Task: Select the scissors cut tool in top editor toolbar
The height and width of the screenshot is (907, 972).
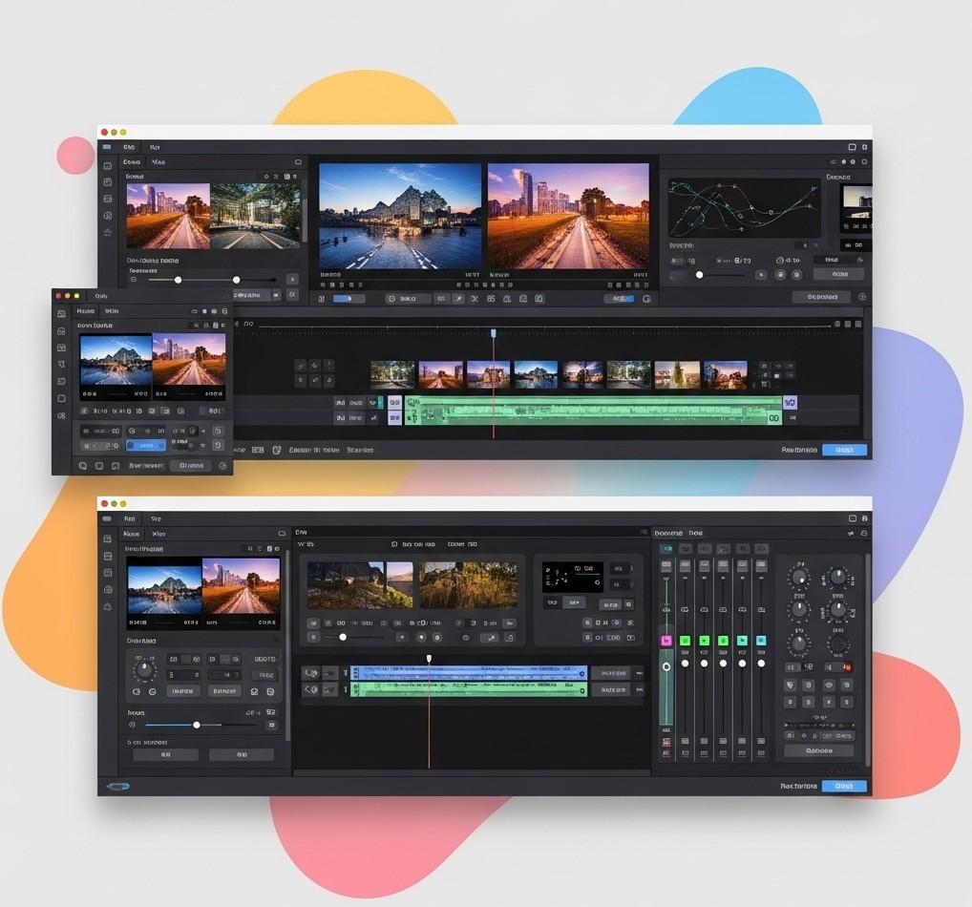Action: coord(475,299)
